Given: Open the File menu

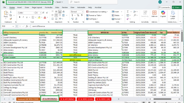Looking at the screenshot, I should (5, 7).
